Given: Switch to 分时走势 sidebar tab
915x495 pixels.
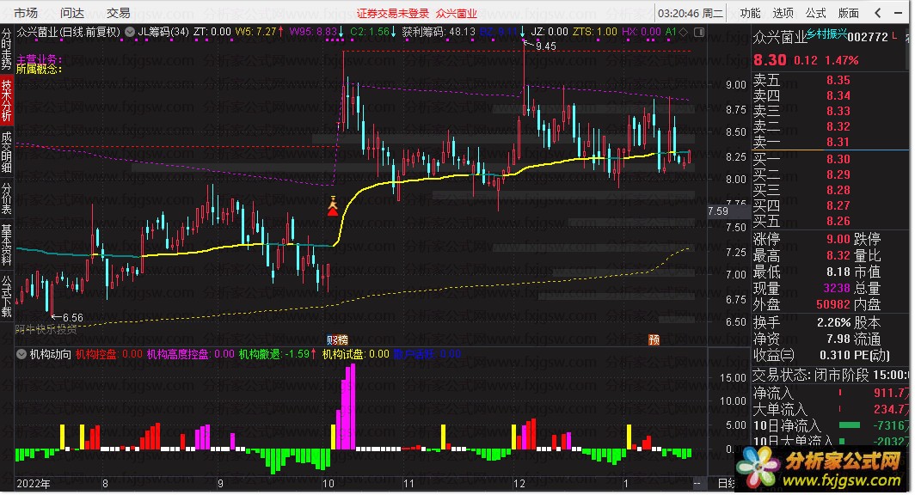Looking at the screenshot, I should pyautogui.click(x=6, y=50).
